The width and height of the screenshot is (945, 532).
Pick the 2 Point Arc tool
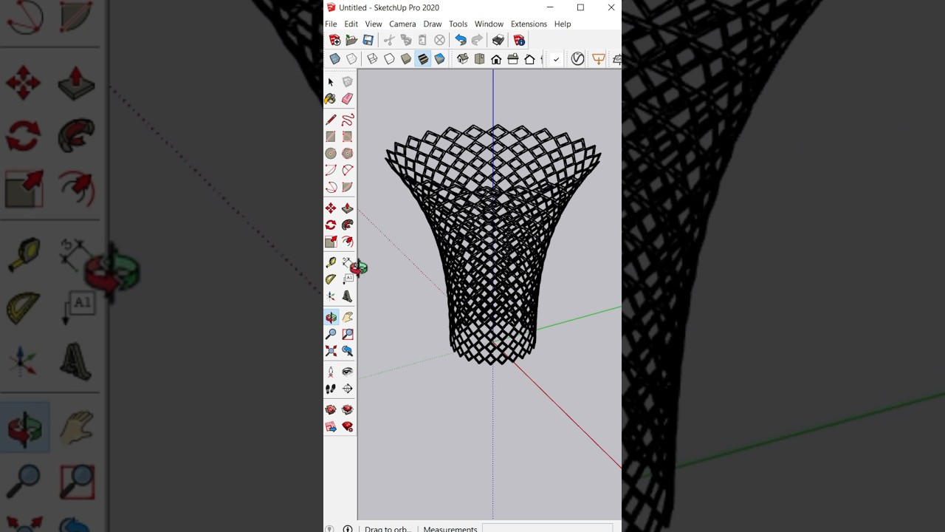coord(347,171)
